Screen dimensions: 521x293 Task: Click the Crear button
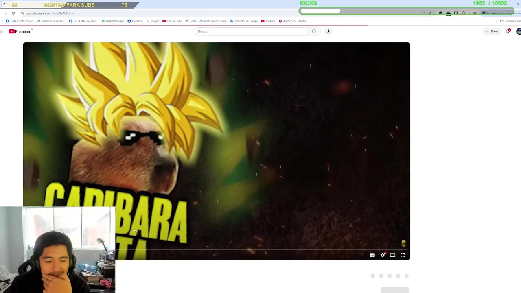(x=492, y=31)
